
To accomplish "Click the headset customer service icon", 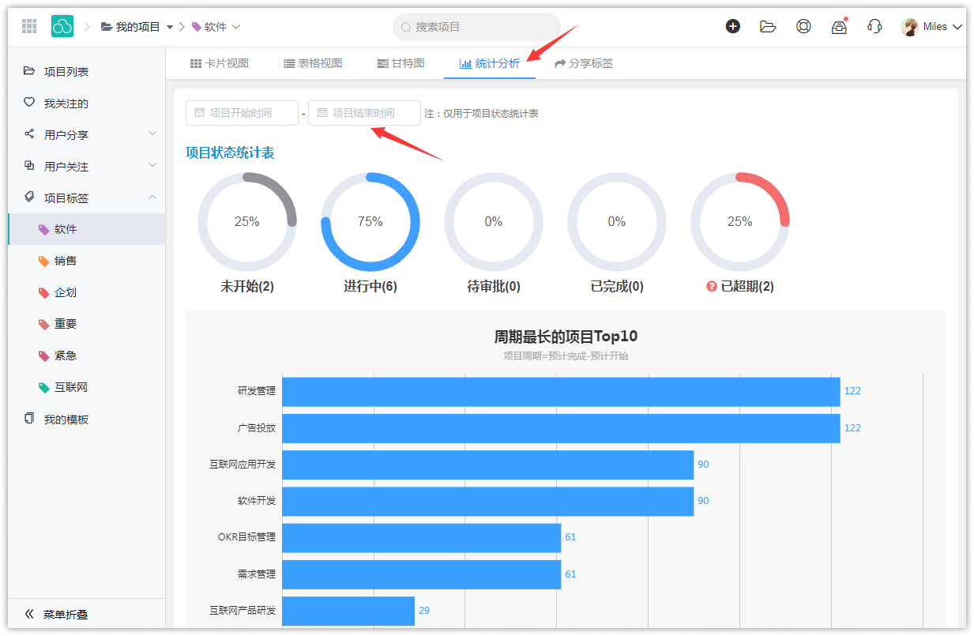I will (x=874, y=26).
